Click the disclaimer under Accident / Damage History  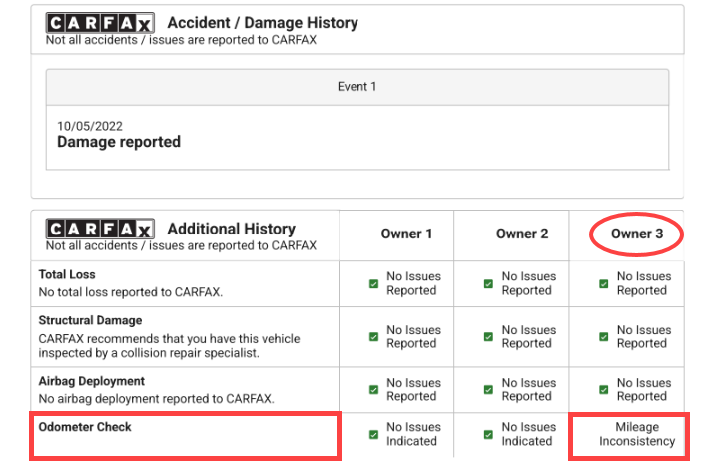click(x=181, y=40)
